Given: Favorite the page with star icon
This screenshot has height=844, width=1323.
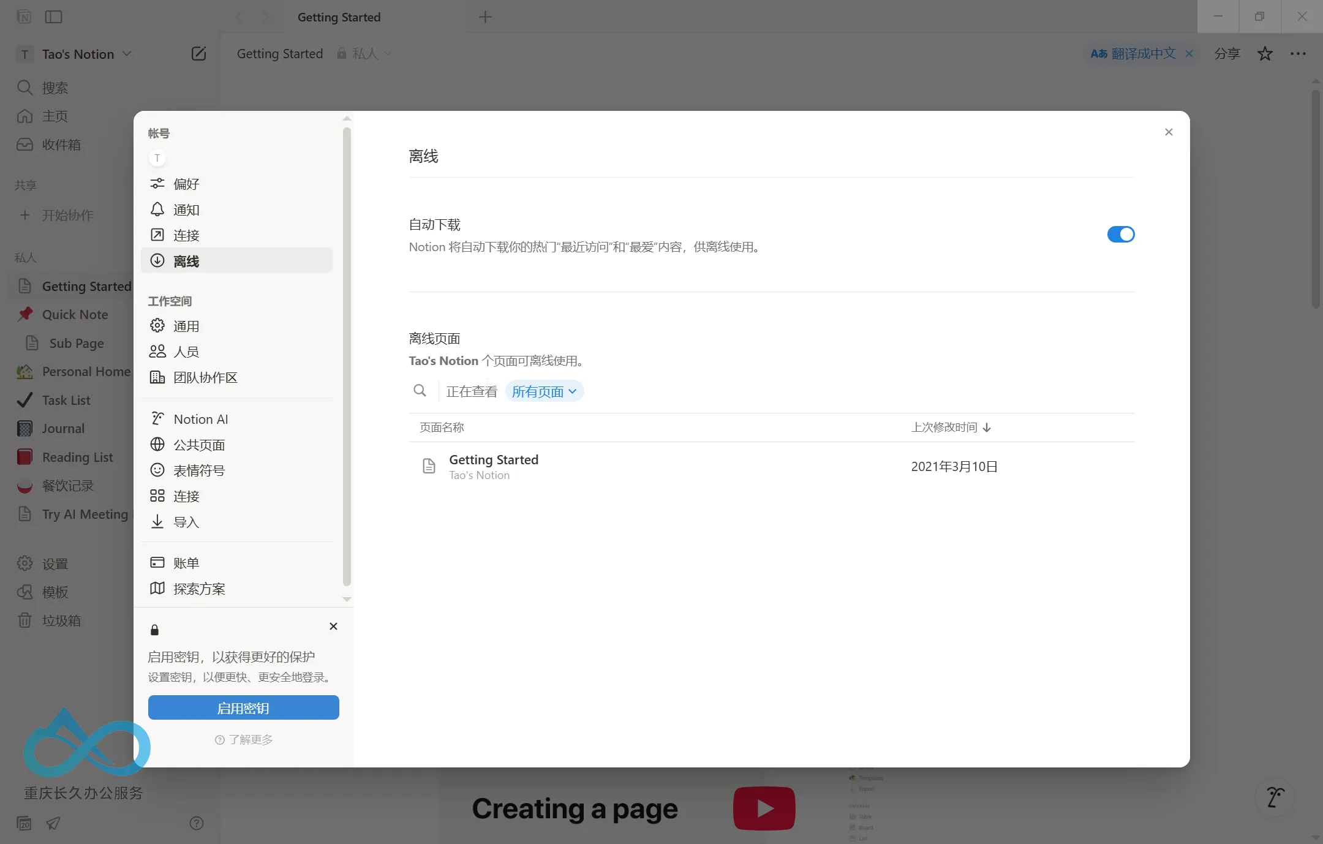Looking at the screenshot, I should pyautogui.click(x=1265, y=54).
